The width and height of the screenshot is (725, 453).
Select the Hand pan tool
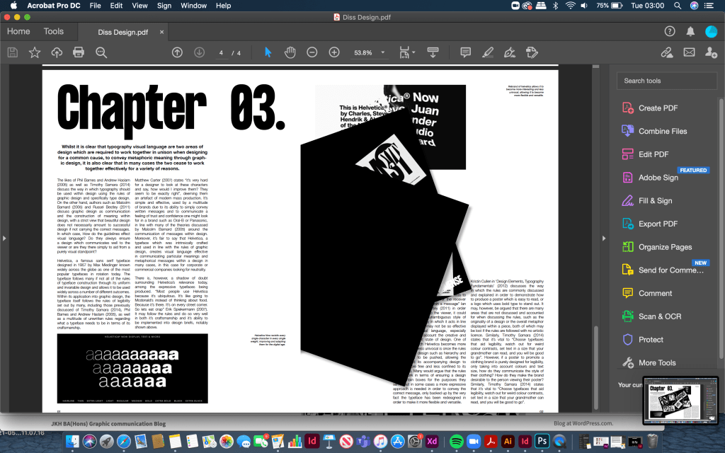pyautogui.click(x=290, y=52)
